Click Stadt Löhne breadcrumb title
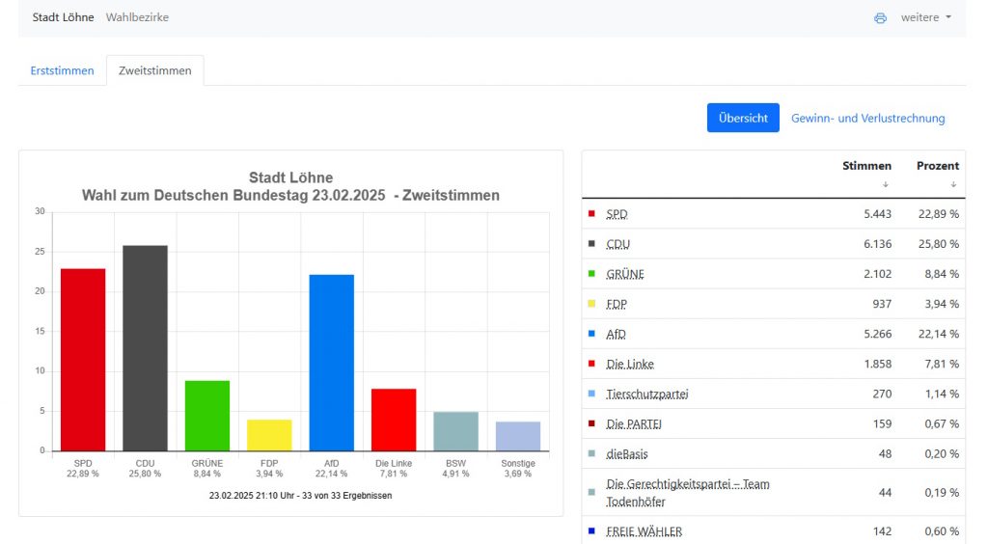 coord(64,17)
